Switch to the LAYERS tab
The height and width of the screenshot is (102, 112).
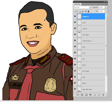click(77, 4)
